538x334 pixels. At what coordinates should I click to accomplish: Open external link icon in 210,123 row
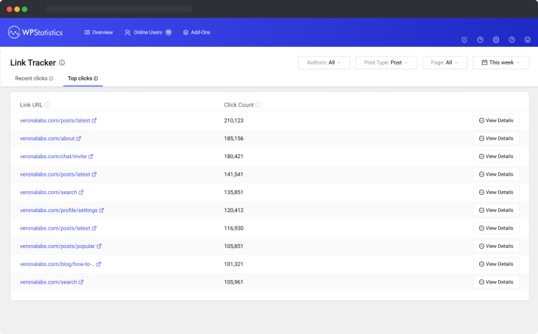coord(94,120)
